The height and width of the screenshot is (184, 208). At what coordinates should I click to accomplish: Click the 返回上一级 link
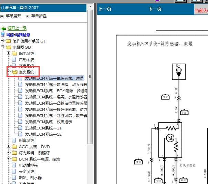17,28
